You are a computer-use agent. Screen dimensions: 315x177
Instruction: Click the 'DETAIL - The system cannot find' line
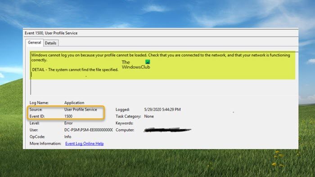point(75,70)
